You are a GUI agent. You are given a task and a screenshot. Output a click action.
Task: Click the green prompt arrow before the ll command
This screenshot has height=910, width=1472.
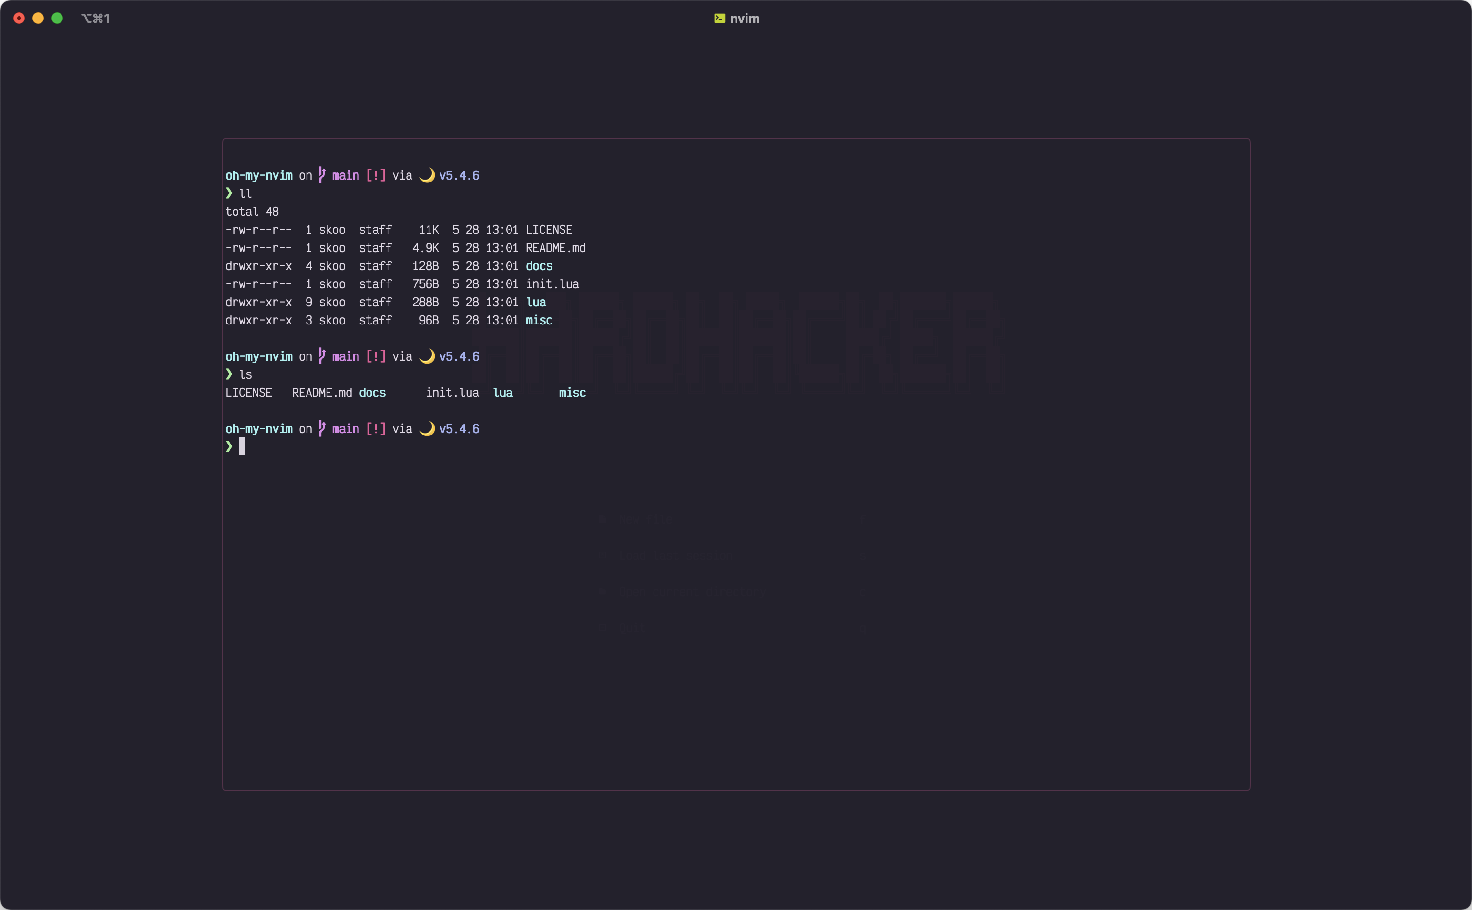click(229, 193)
